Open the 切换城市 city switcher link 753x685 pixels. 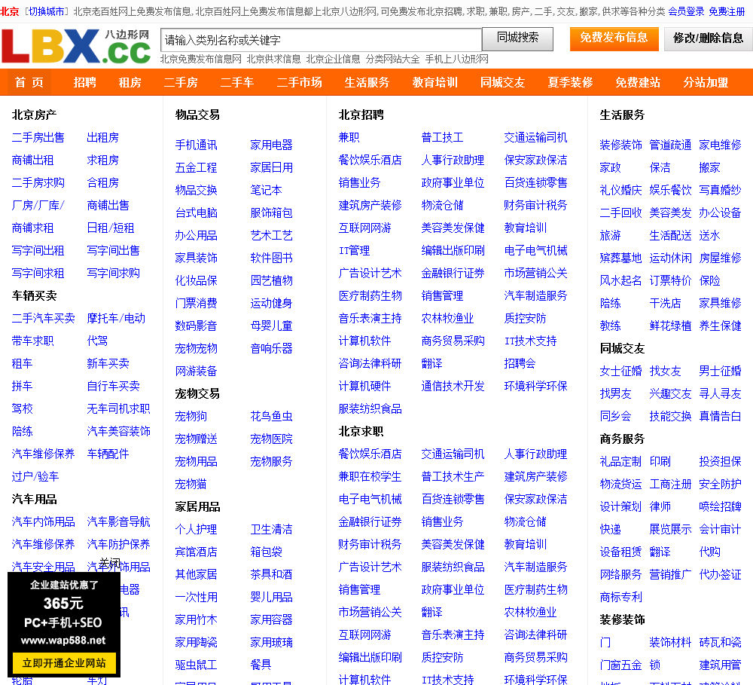tap(47, 11)
